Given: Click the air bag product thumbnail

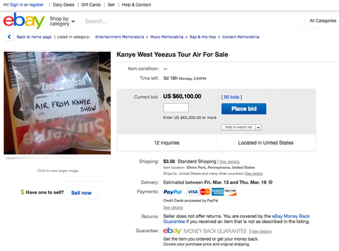Looking at the screenshot, I should click(x=57, y=103).
